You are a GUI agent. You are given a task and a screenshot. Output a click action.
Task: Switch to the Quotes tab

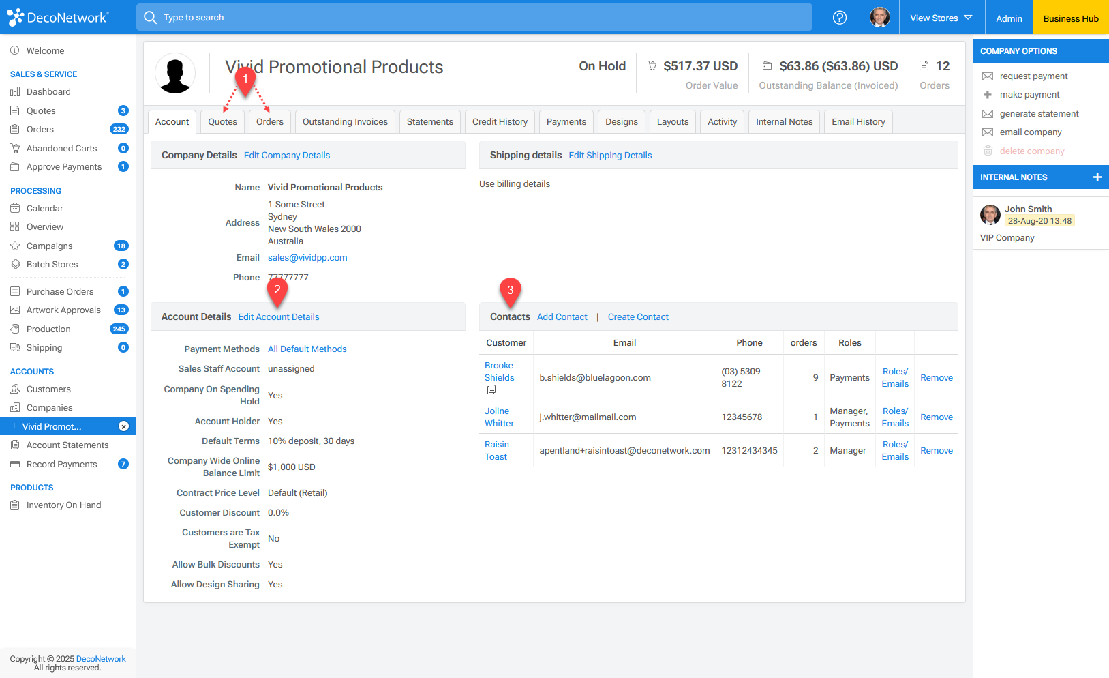pos(222,121)
